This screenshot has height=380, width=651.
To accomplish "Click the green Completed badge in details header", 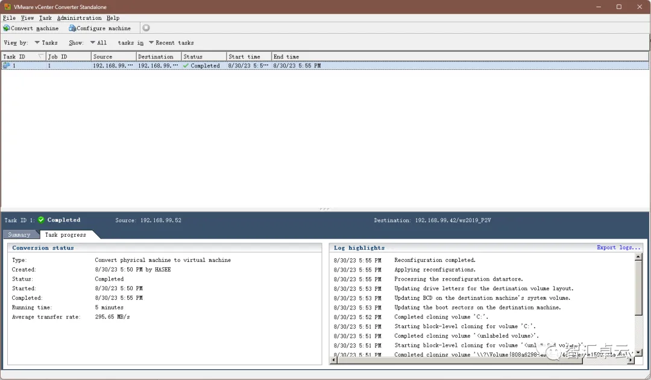I will tap(41, 220).
